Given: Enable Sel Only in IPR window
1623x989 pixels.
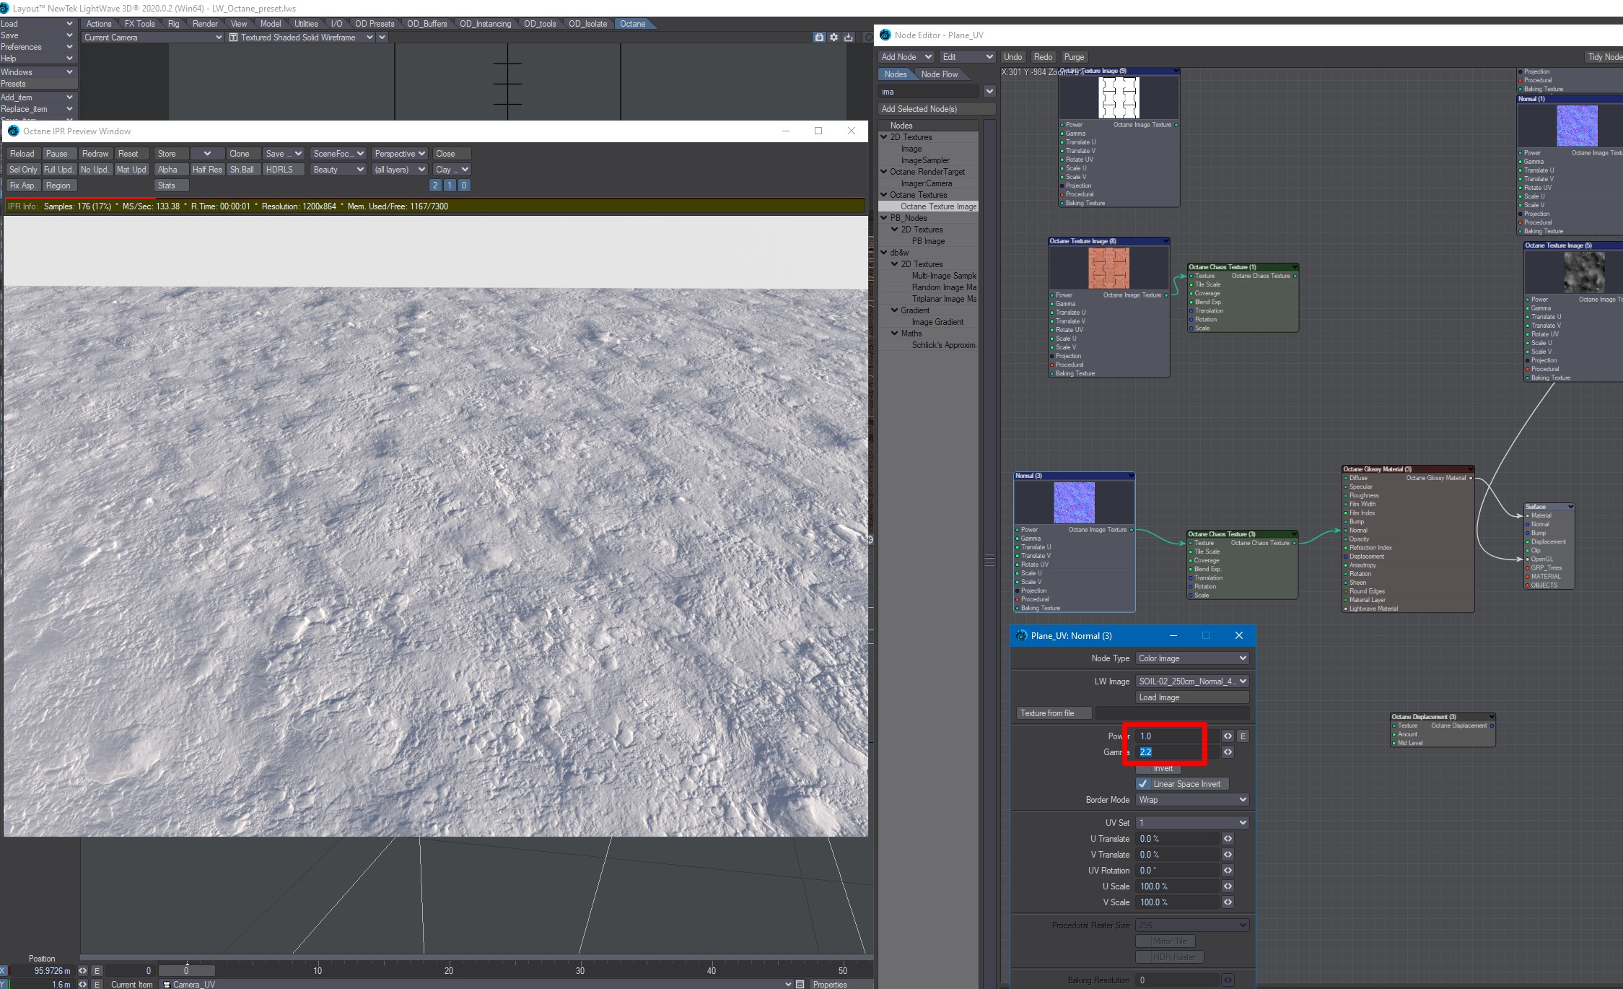Looking at the screenshot, I should coord(23,170).
